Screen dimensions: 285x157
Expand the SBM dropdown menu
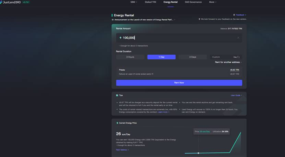134,2
